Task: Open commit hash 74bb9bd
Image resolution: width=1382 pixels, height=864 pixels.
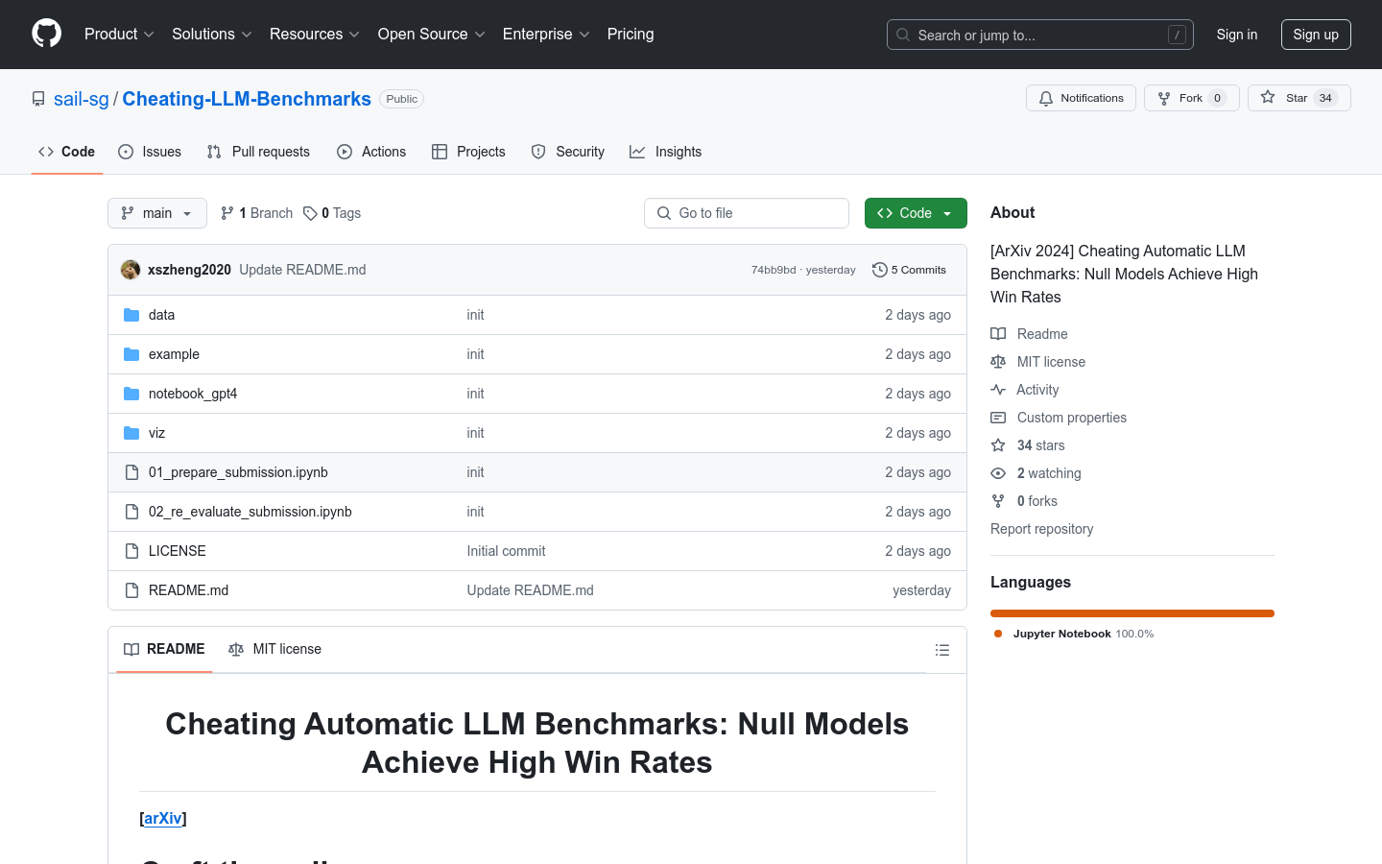Action: click(x=774, y=270)
